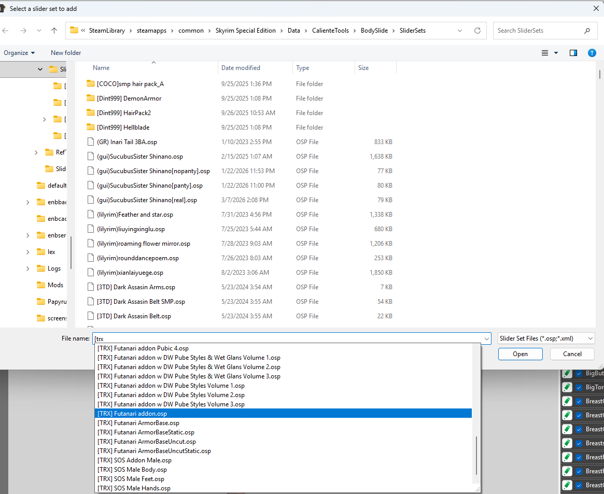Open help with the question mark icon

point(592,53)
